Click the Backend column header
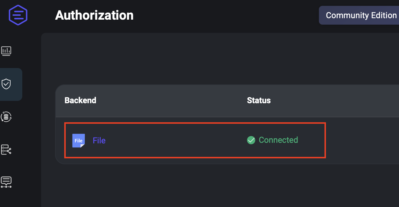This screenshot has width=399, height=207. coord(80,100)
